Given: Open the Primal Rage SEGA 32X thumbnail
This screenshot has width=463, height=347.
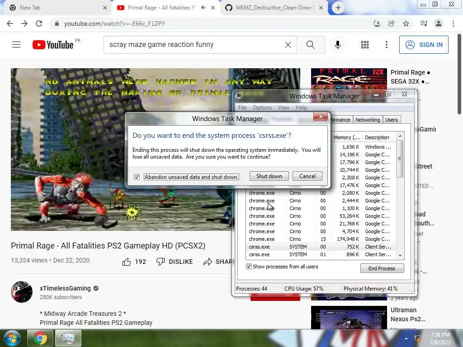Looking at the screenshot, I should (349, 79).
